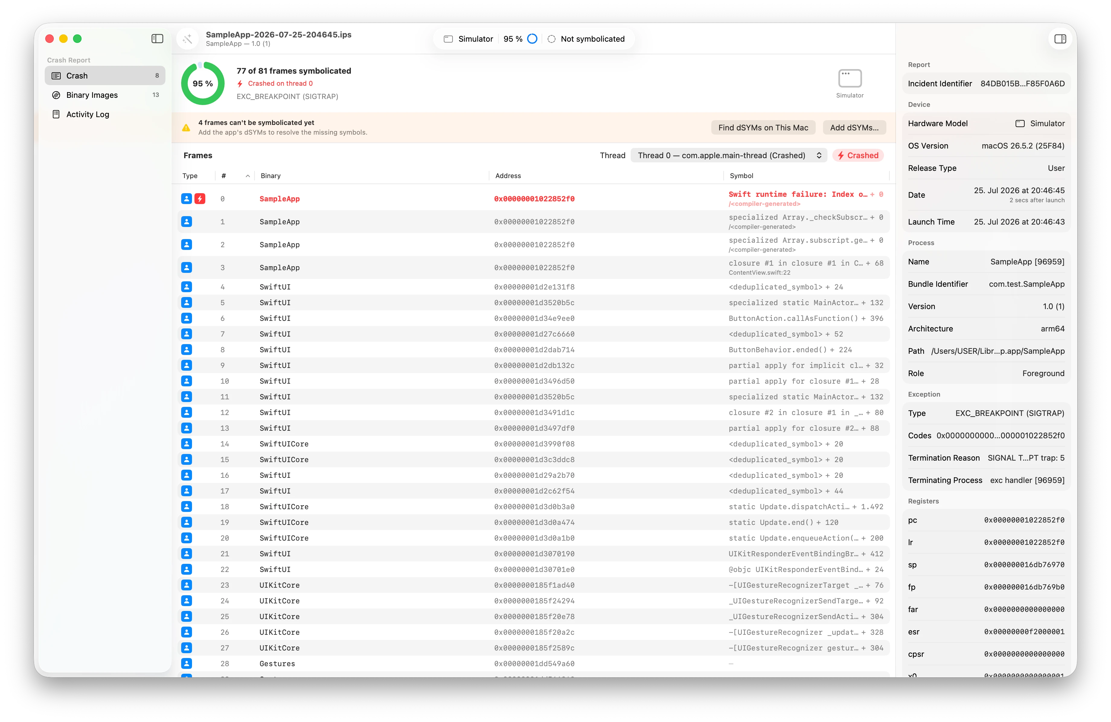Sort frames by the # column
Viewport: 1111px width, 722px height.
coord(235,176)
